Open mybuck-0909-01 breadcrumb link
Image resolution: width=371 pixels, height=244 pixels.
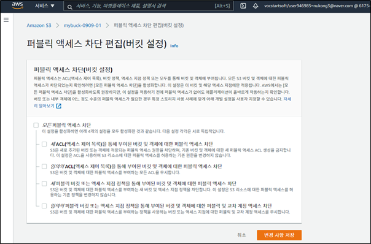click(x=82, y=25)
